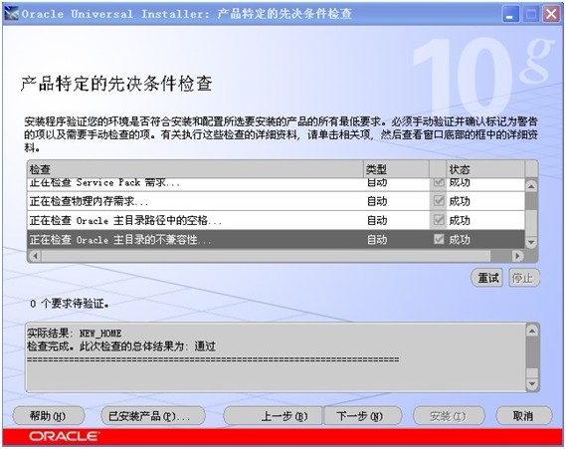This screenshot has width=566, height=449.
Task: Click check list horizontal scroll left arrow
Action: [35, 256]
